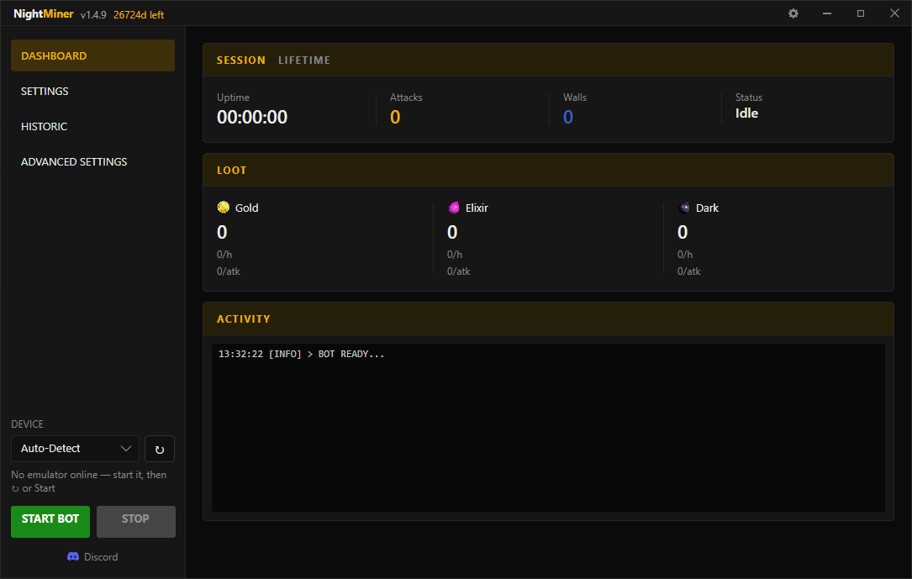Click the Elixir 0/atk rate
The height and width of the screenshot is (579, 912).
(459, 271)
